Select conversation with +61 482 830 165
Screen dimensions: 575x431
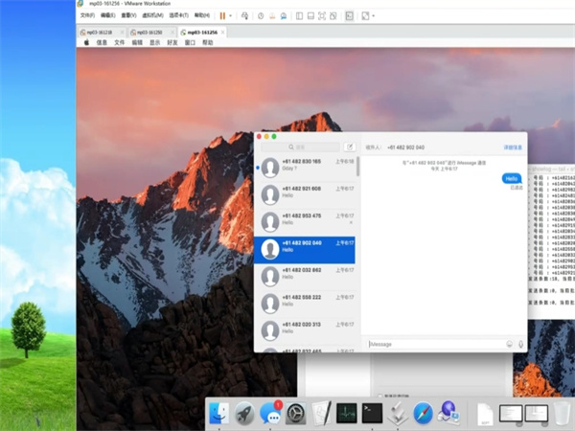pos(307,166)
